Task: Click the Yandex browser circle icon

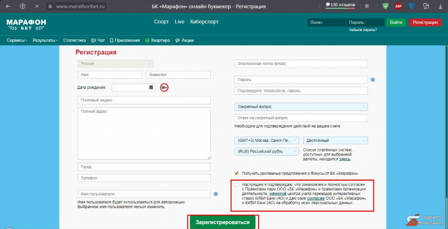Action: pos(23,7)
